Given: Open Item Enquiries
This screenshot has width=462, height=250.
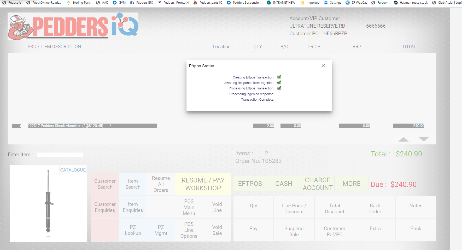Looking at the screenshot, I should (133, 207).
